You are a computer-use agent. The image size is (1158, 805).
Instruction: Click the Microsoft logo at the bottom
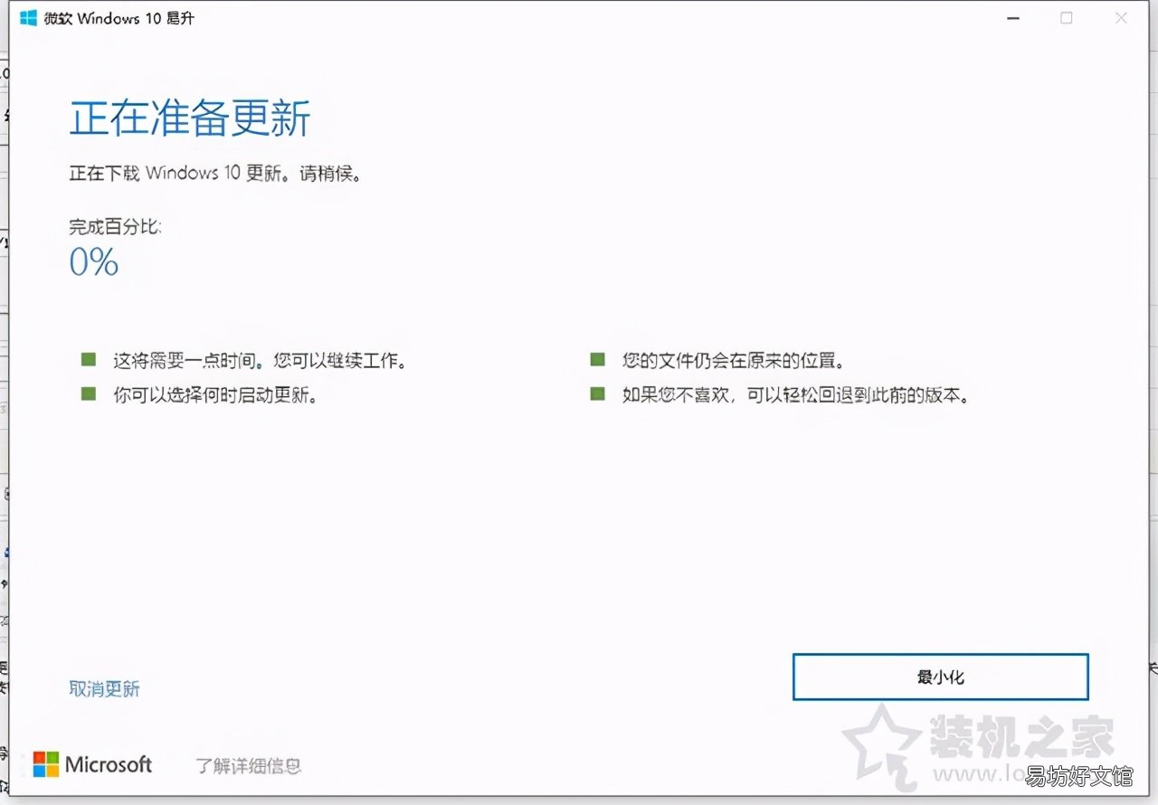92,764
